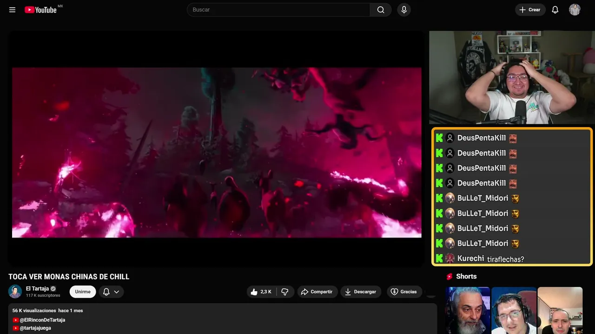
Task: Open the @tartajajuega channel link
Action: [x=35, y=328]
